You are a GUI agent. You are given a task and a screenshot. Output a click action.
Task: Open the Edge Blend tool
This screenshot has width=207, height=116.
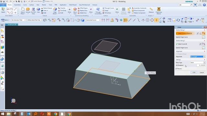pyautogui.click(x=55, y=11)
